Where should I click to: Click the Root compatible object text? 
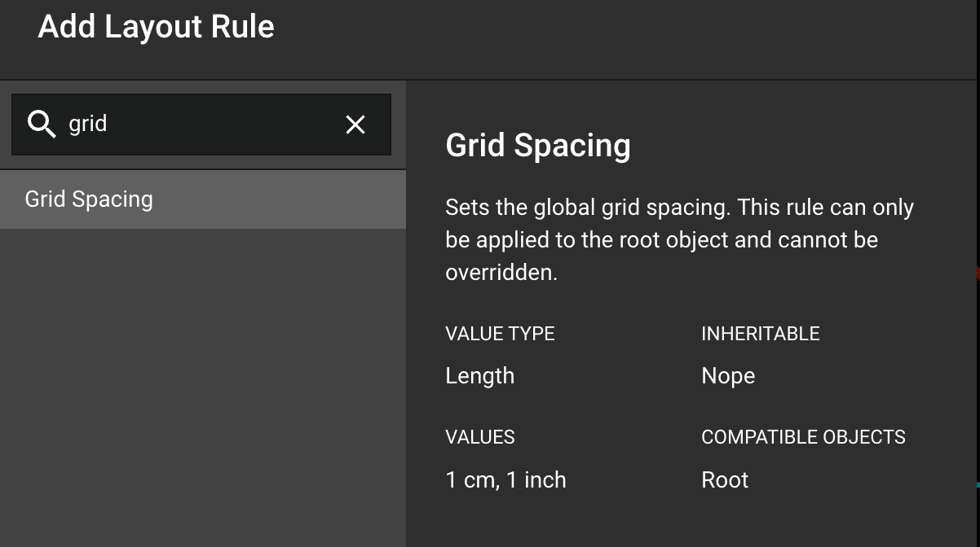click(x=724, y=480)
